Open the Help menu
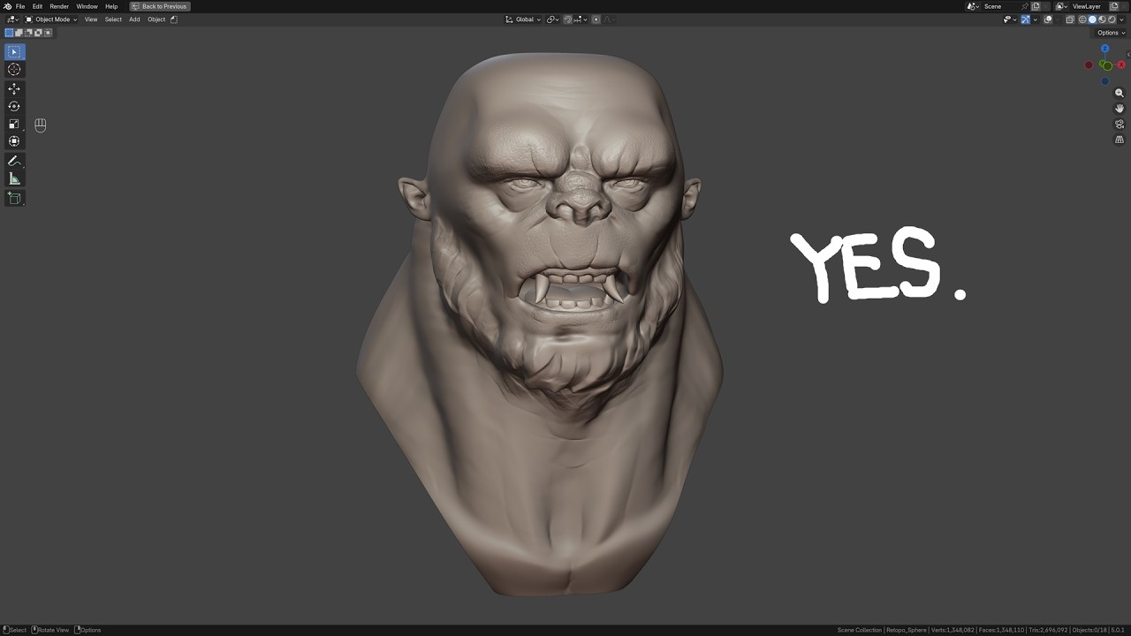Image resolution: width=1131 pixels, height=636 pixels. point(111,6)
